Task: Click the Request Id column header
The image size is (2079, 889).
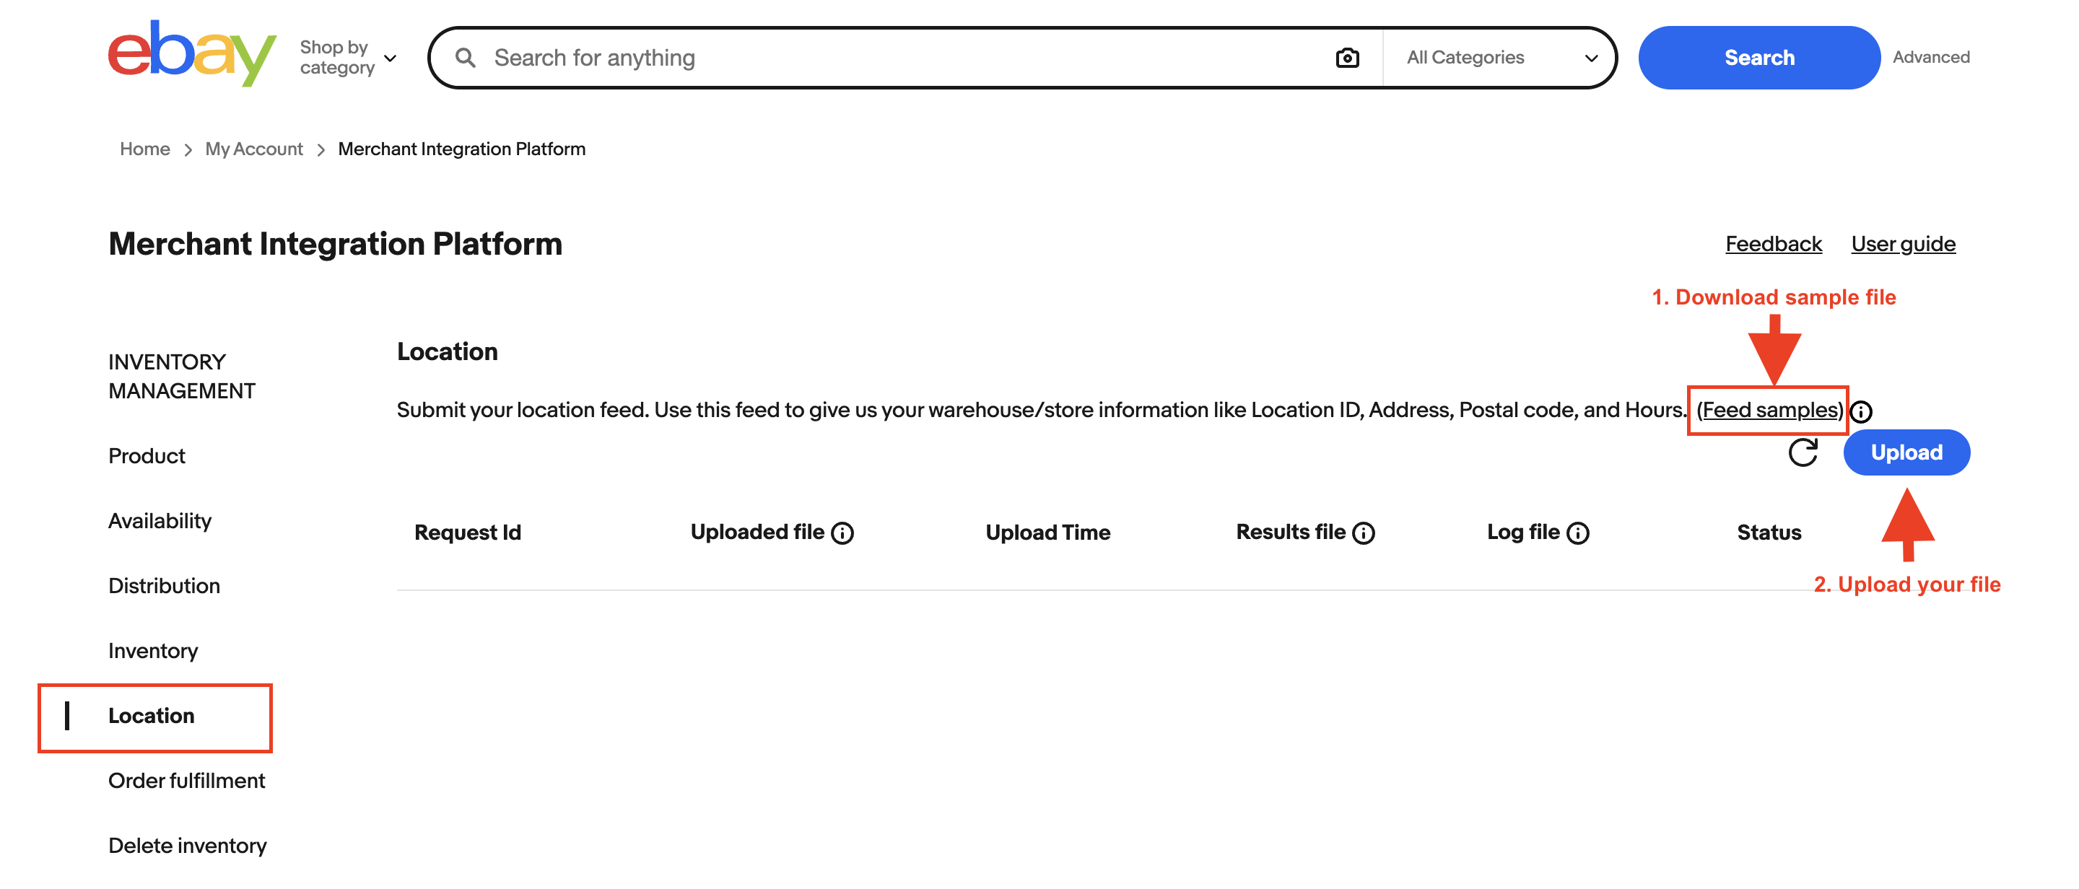Action: pyautogui.click(x=467, y=533)
